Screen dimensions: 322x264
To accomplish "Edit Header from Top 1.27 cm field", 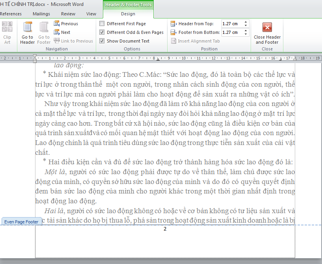I will pos(233,24).
